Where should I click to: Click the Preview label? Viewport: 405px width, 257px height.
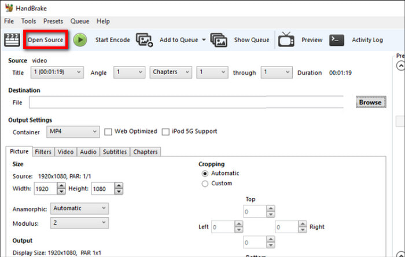(x=312, y=40)
